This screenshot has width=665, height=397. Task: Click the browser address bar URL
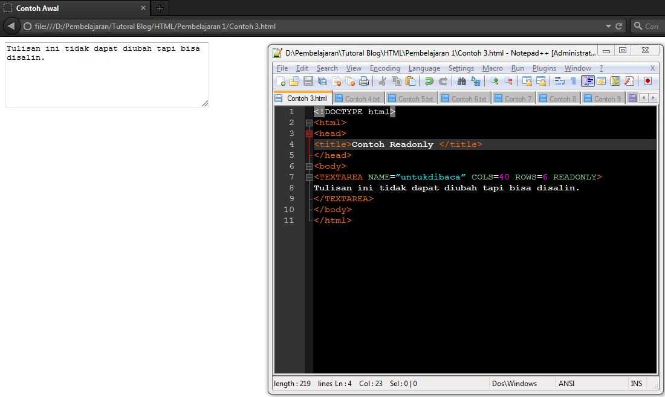pyautogui.click(x=155, y=26)
